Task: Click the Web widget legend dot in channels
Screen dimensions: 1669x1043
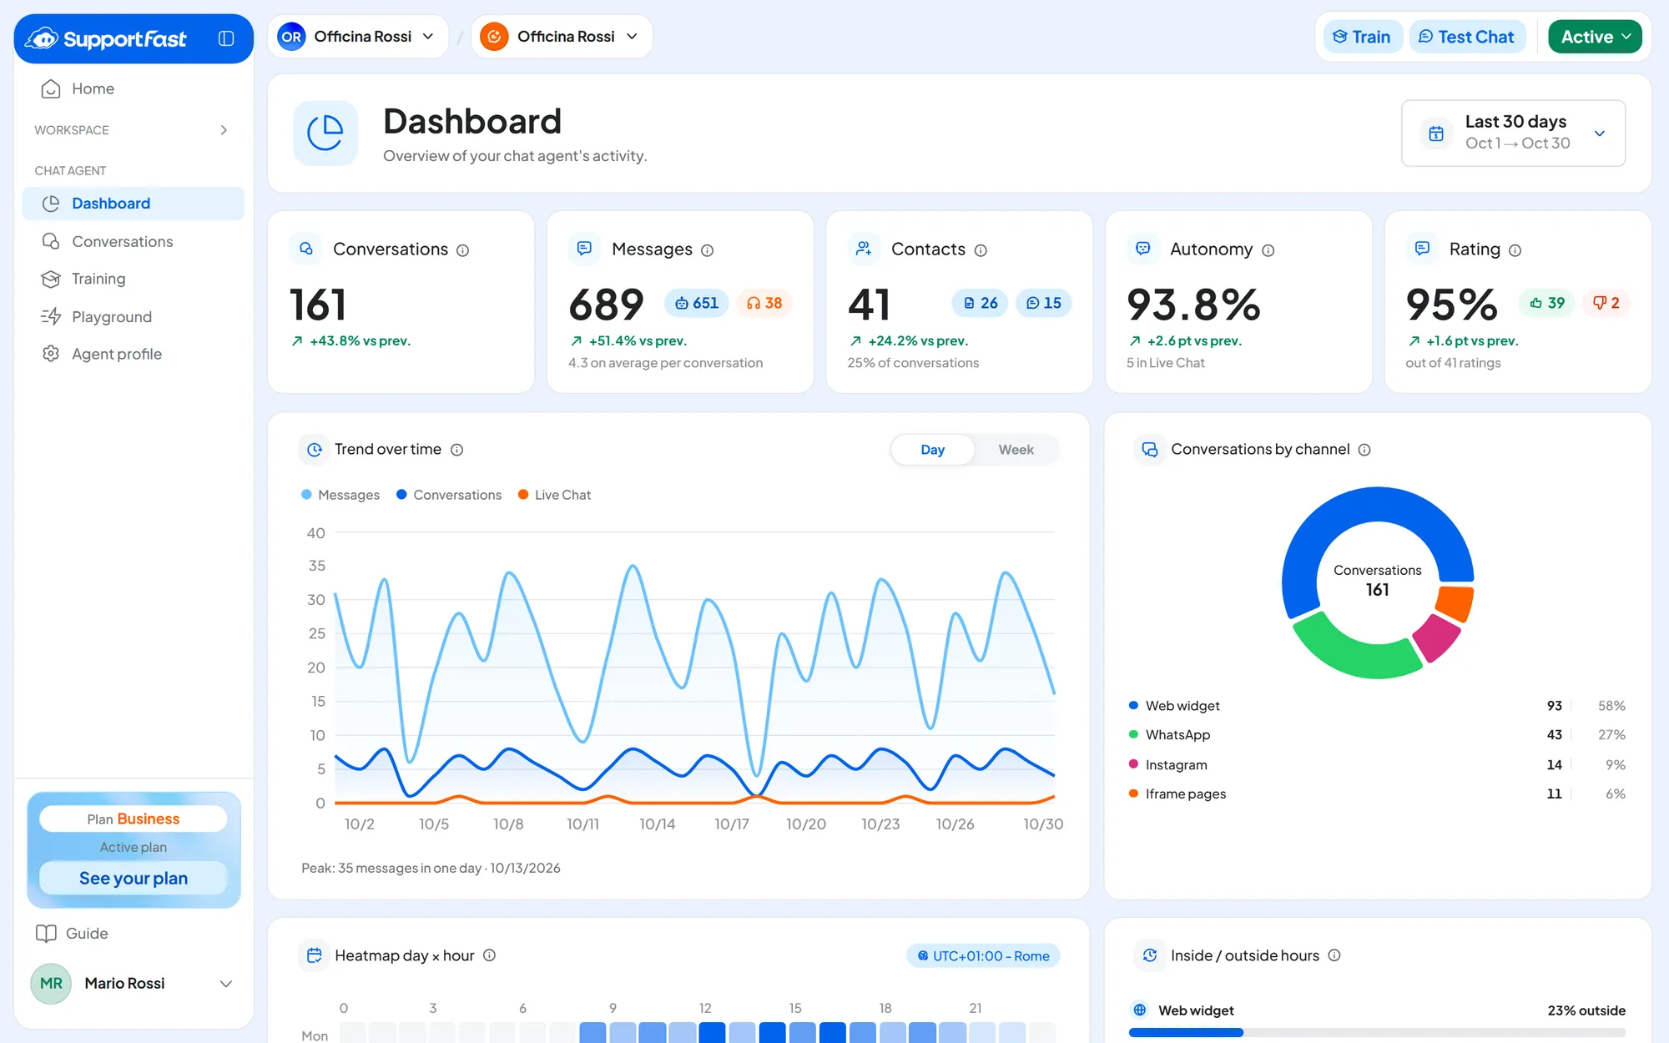Action: click(x=1133, y=705)
